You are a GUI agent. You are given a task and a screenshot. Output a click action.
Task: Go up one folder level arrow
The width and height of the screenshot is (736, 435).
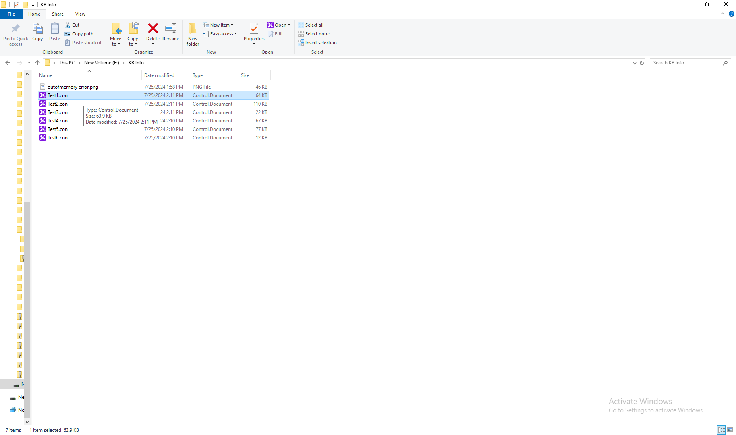pos(37,63)
